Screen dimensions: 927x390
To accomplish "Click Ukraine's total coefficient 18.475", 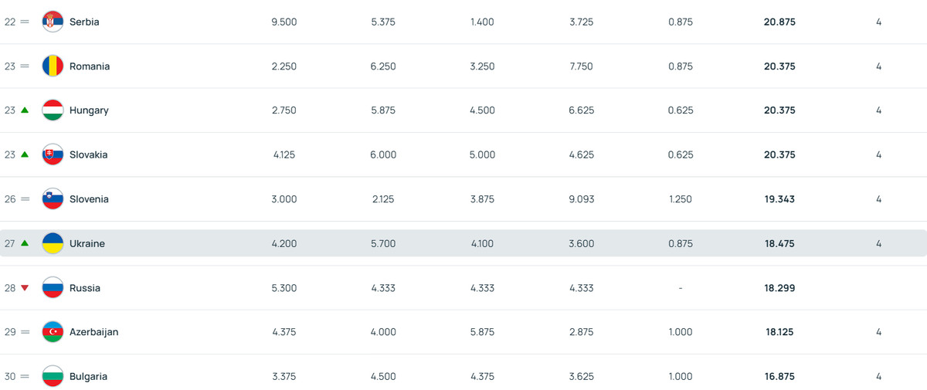I will coord(779,243).
